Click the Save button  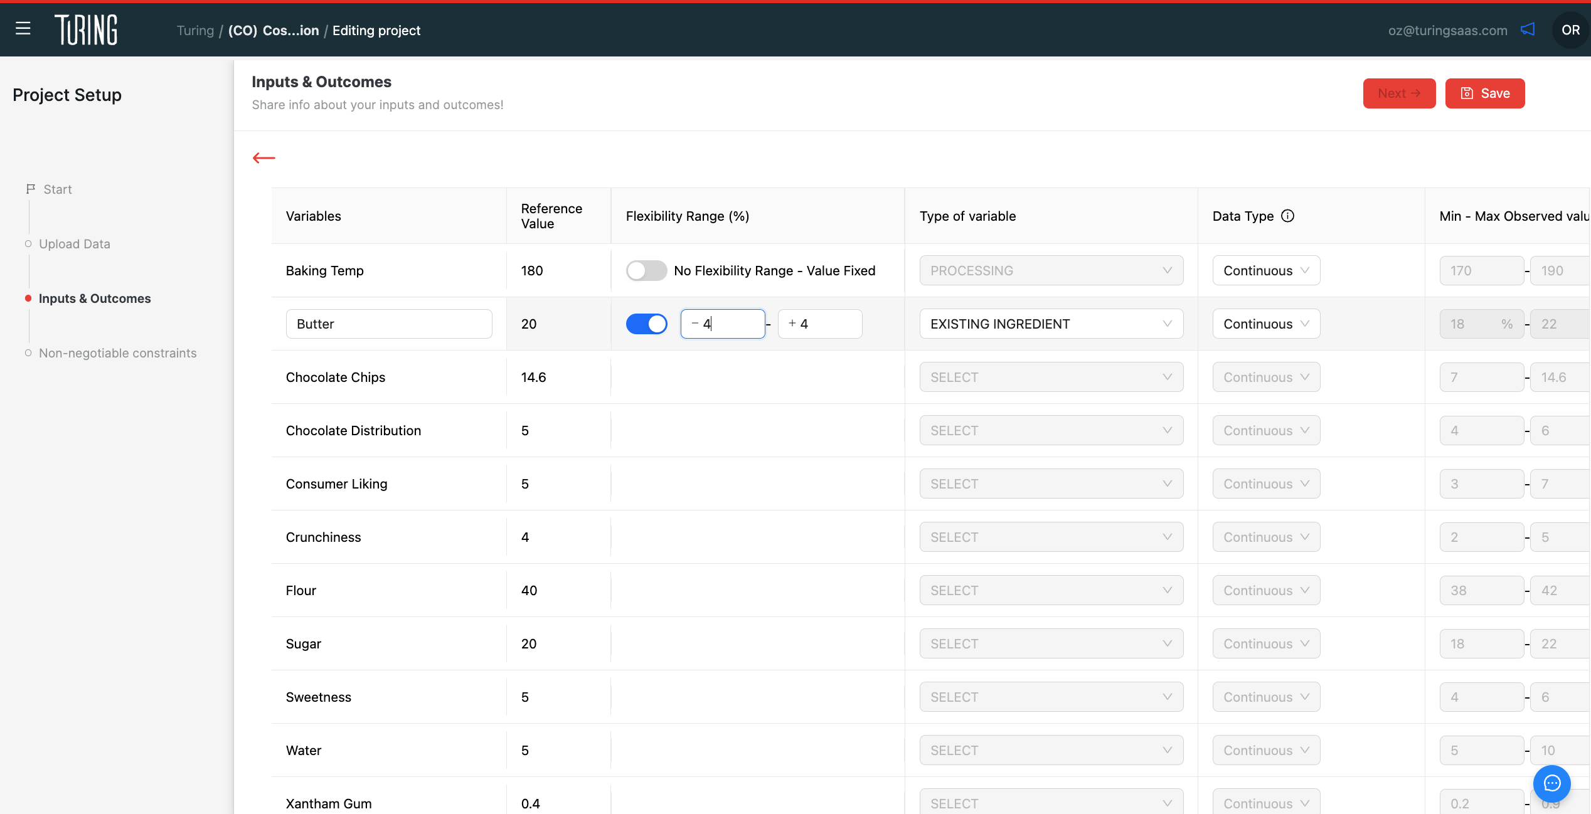tap(1485, 93)
